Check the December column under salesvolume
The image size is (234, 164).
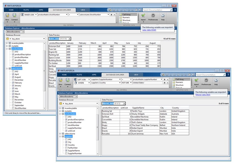coord(13,80)
